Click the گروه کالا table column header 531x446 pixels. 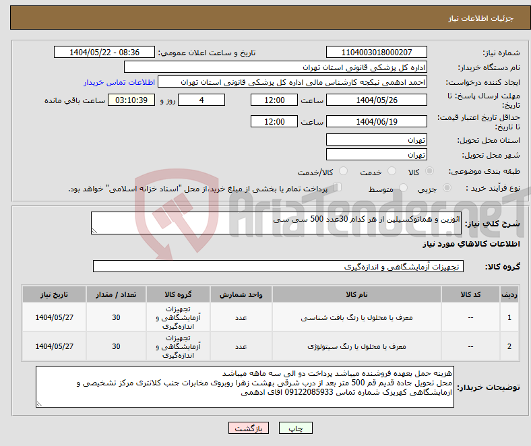[x=178, y=294]
